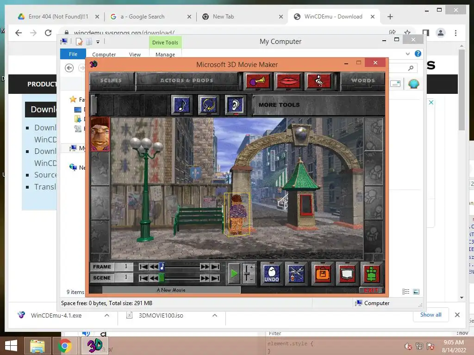Select the looping sound note tool
The image size is (474, 355).
click(208, 105)
